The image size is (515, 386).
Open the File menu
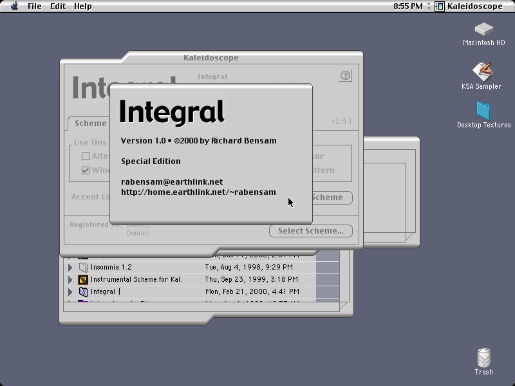tap(35, 6)
